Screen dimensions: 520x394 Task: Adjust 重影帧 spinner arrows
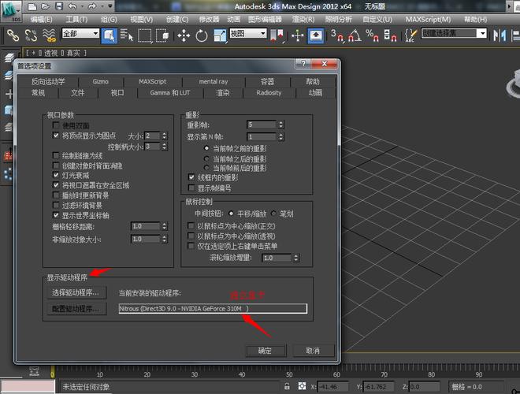click(x=281, y=125)
